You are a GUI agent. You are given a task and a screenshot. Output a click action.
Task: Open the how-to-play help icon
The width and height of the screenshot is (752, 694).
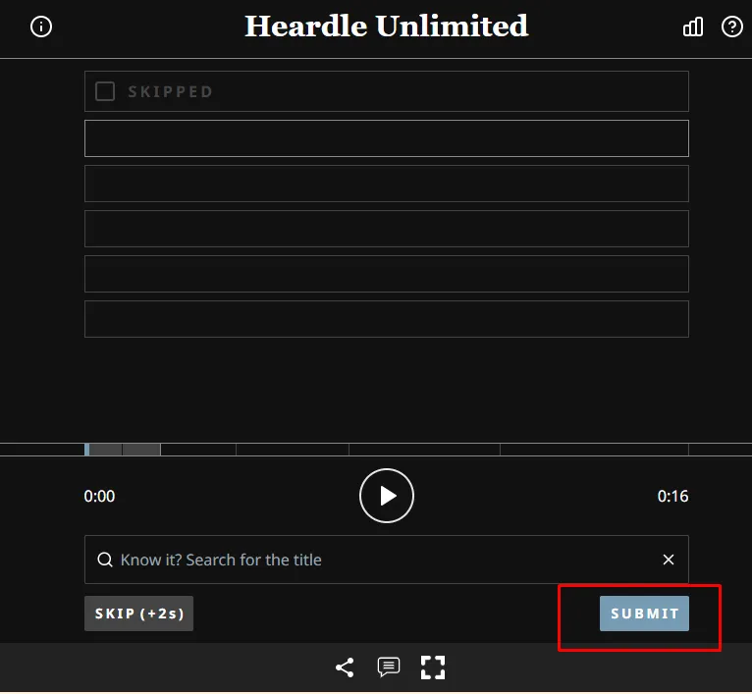coord(731,27)
